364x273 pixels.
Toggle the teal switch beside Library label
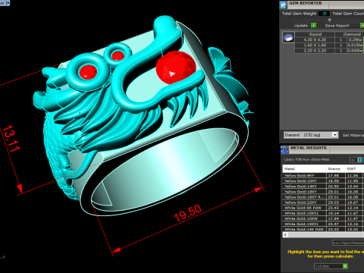tap(359, 160)
